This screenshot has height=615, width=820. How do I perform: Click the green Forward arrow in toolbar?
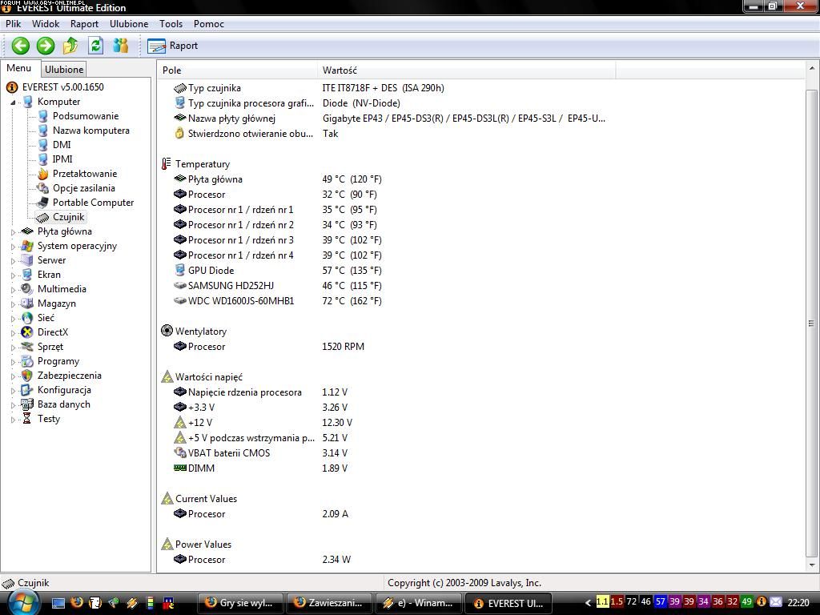pos(46,46)
